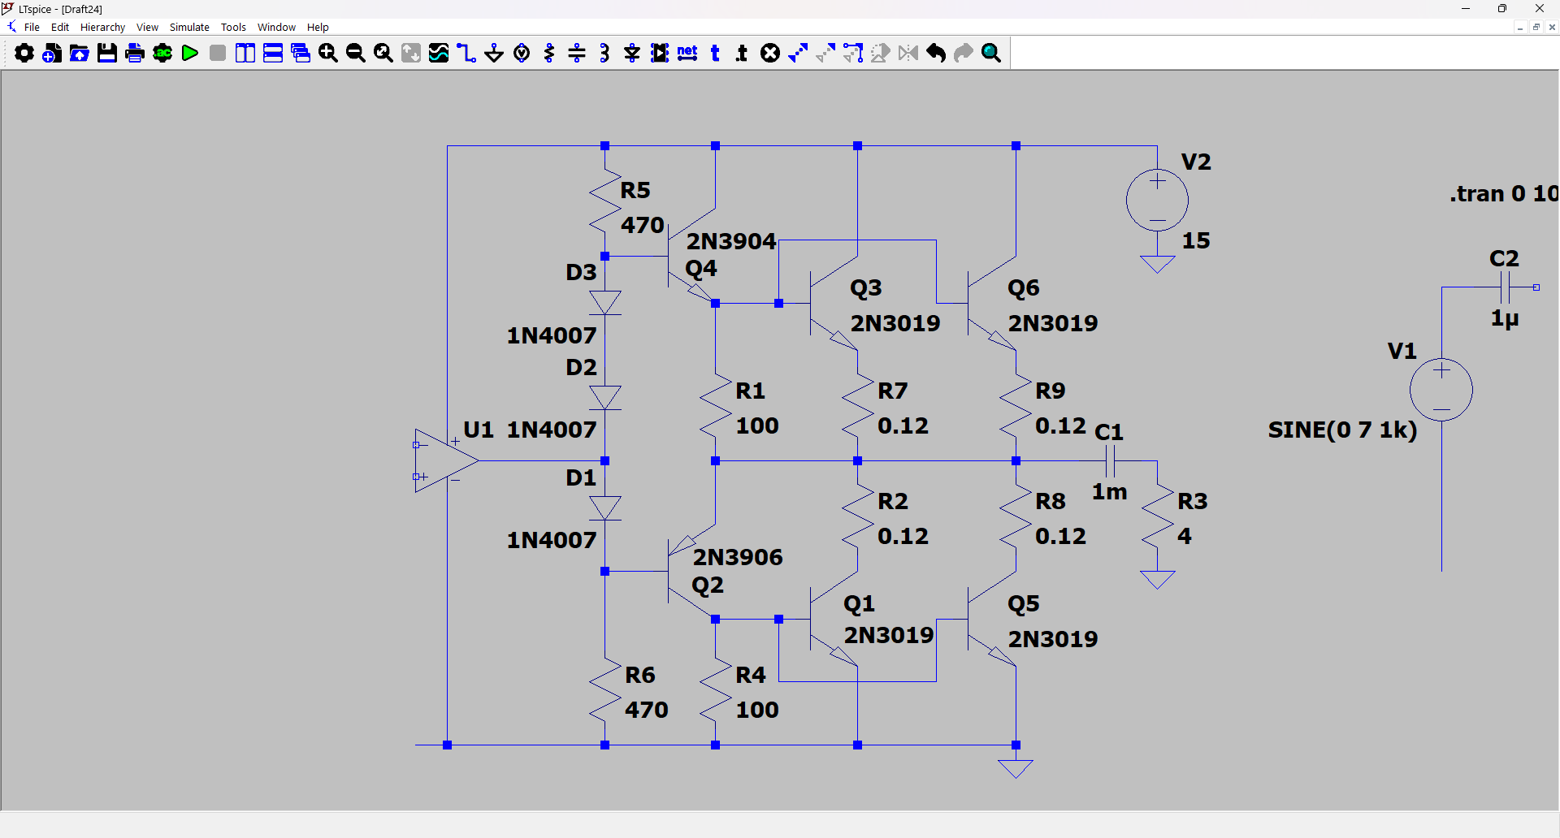Open the Tools menu
This screenshot has width=1560, height=838.
click(233, 27)
